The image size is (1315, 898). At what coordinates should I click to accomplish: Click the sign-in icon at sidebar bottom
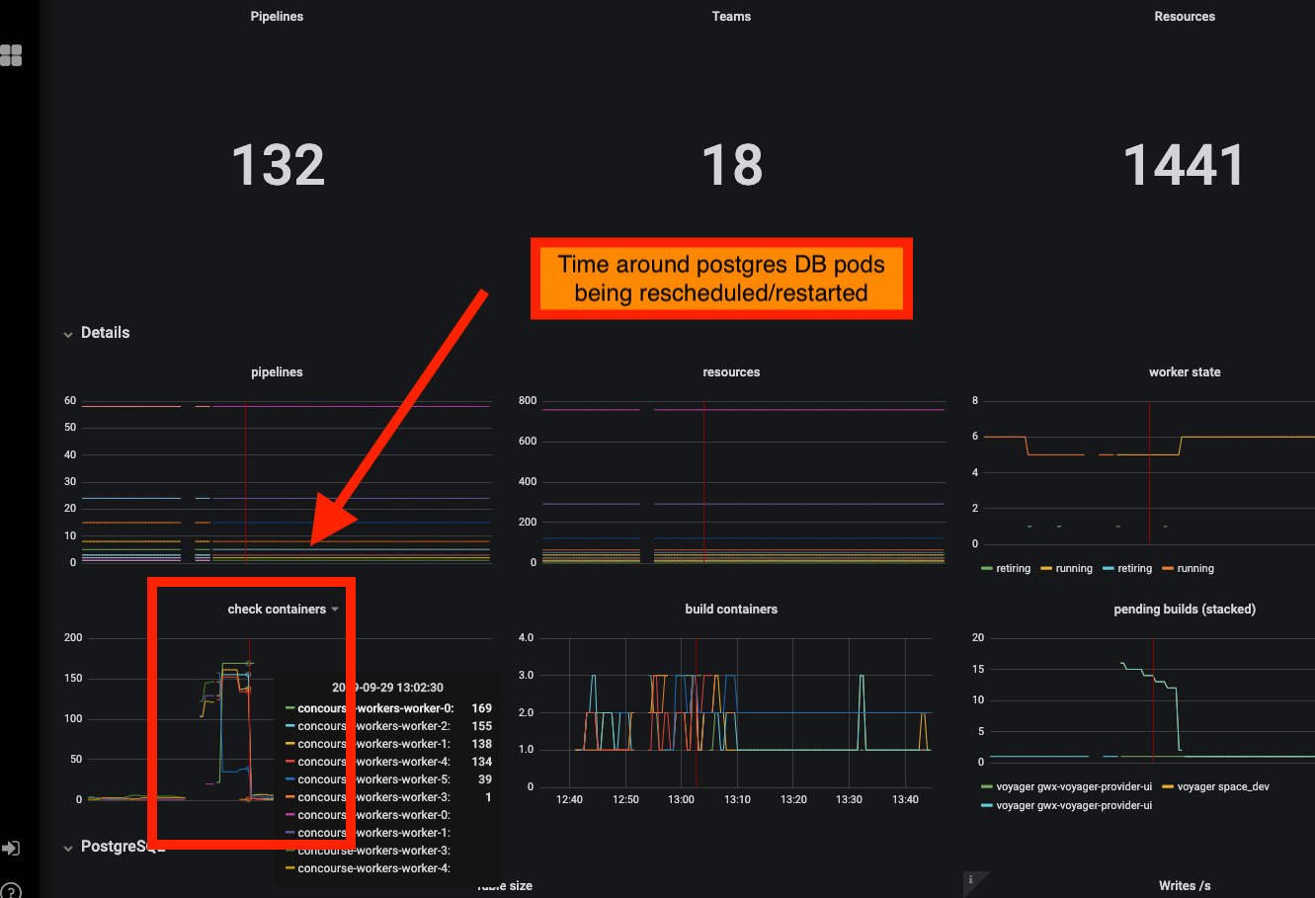click(x=13, y=848)
